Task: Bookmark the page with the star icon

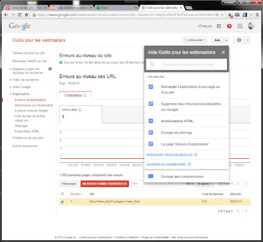Action: (222, 15)
